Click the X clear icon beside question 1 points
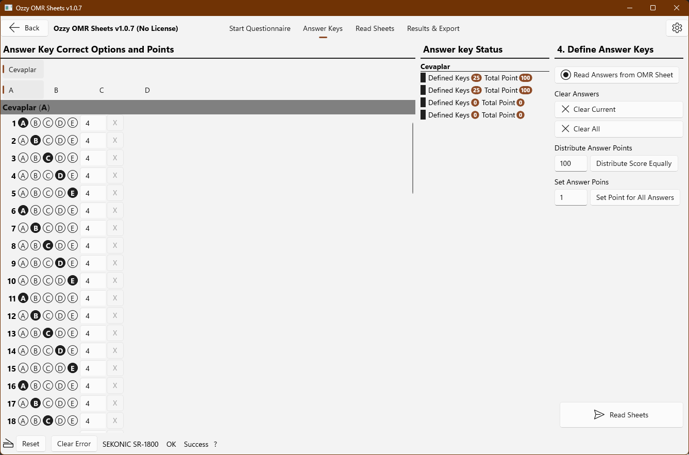This screenshot has width=689, height=455. click(114, 123)
